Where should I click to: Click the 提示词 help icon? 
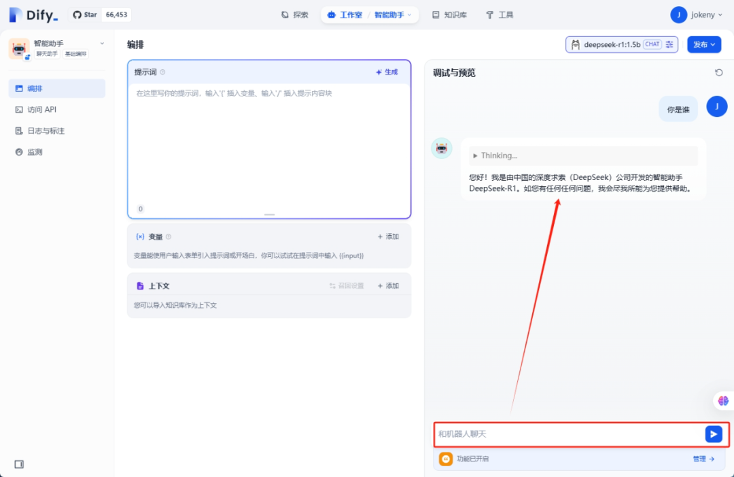point(162,72)
